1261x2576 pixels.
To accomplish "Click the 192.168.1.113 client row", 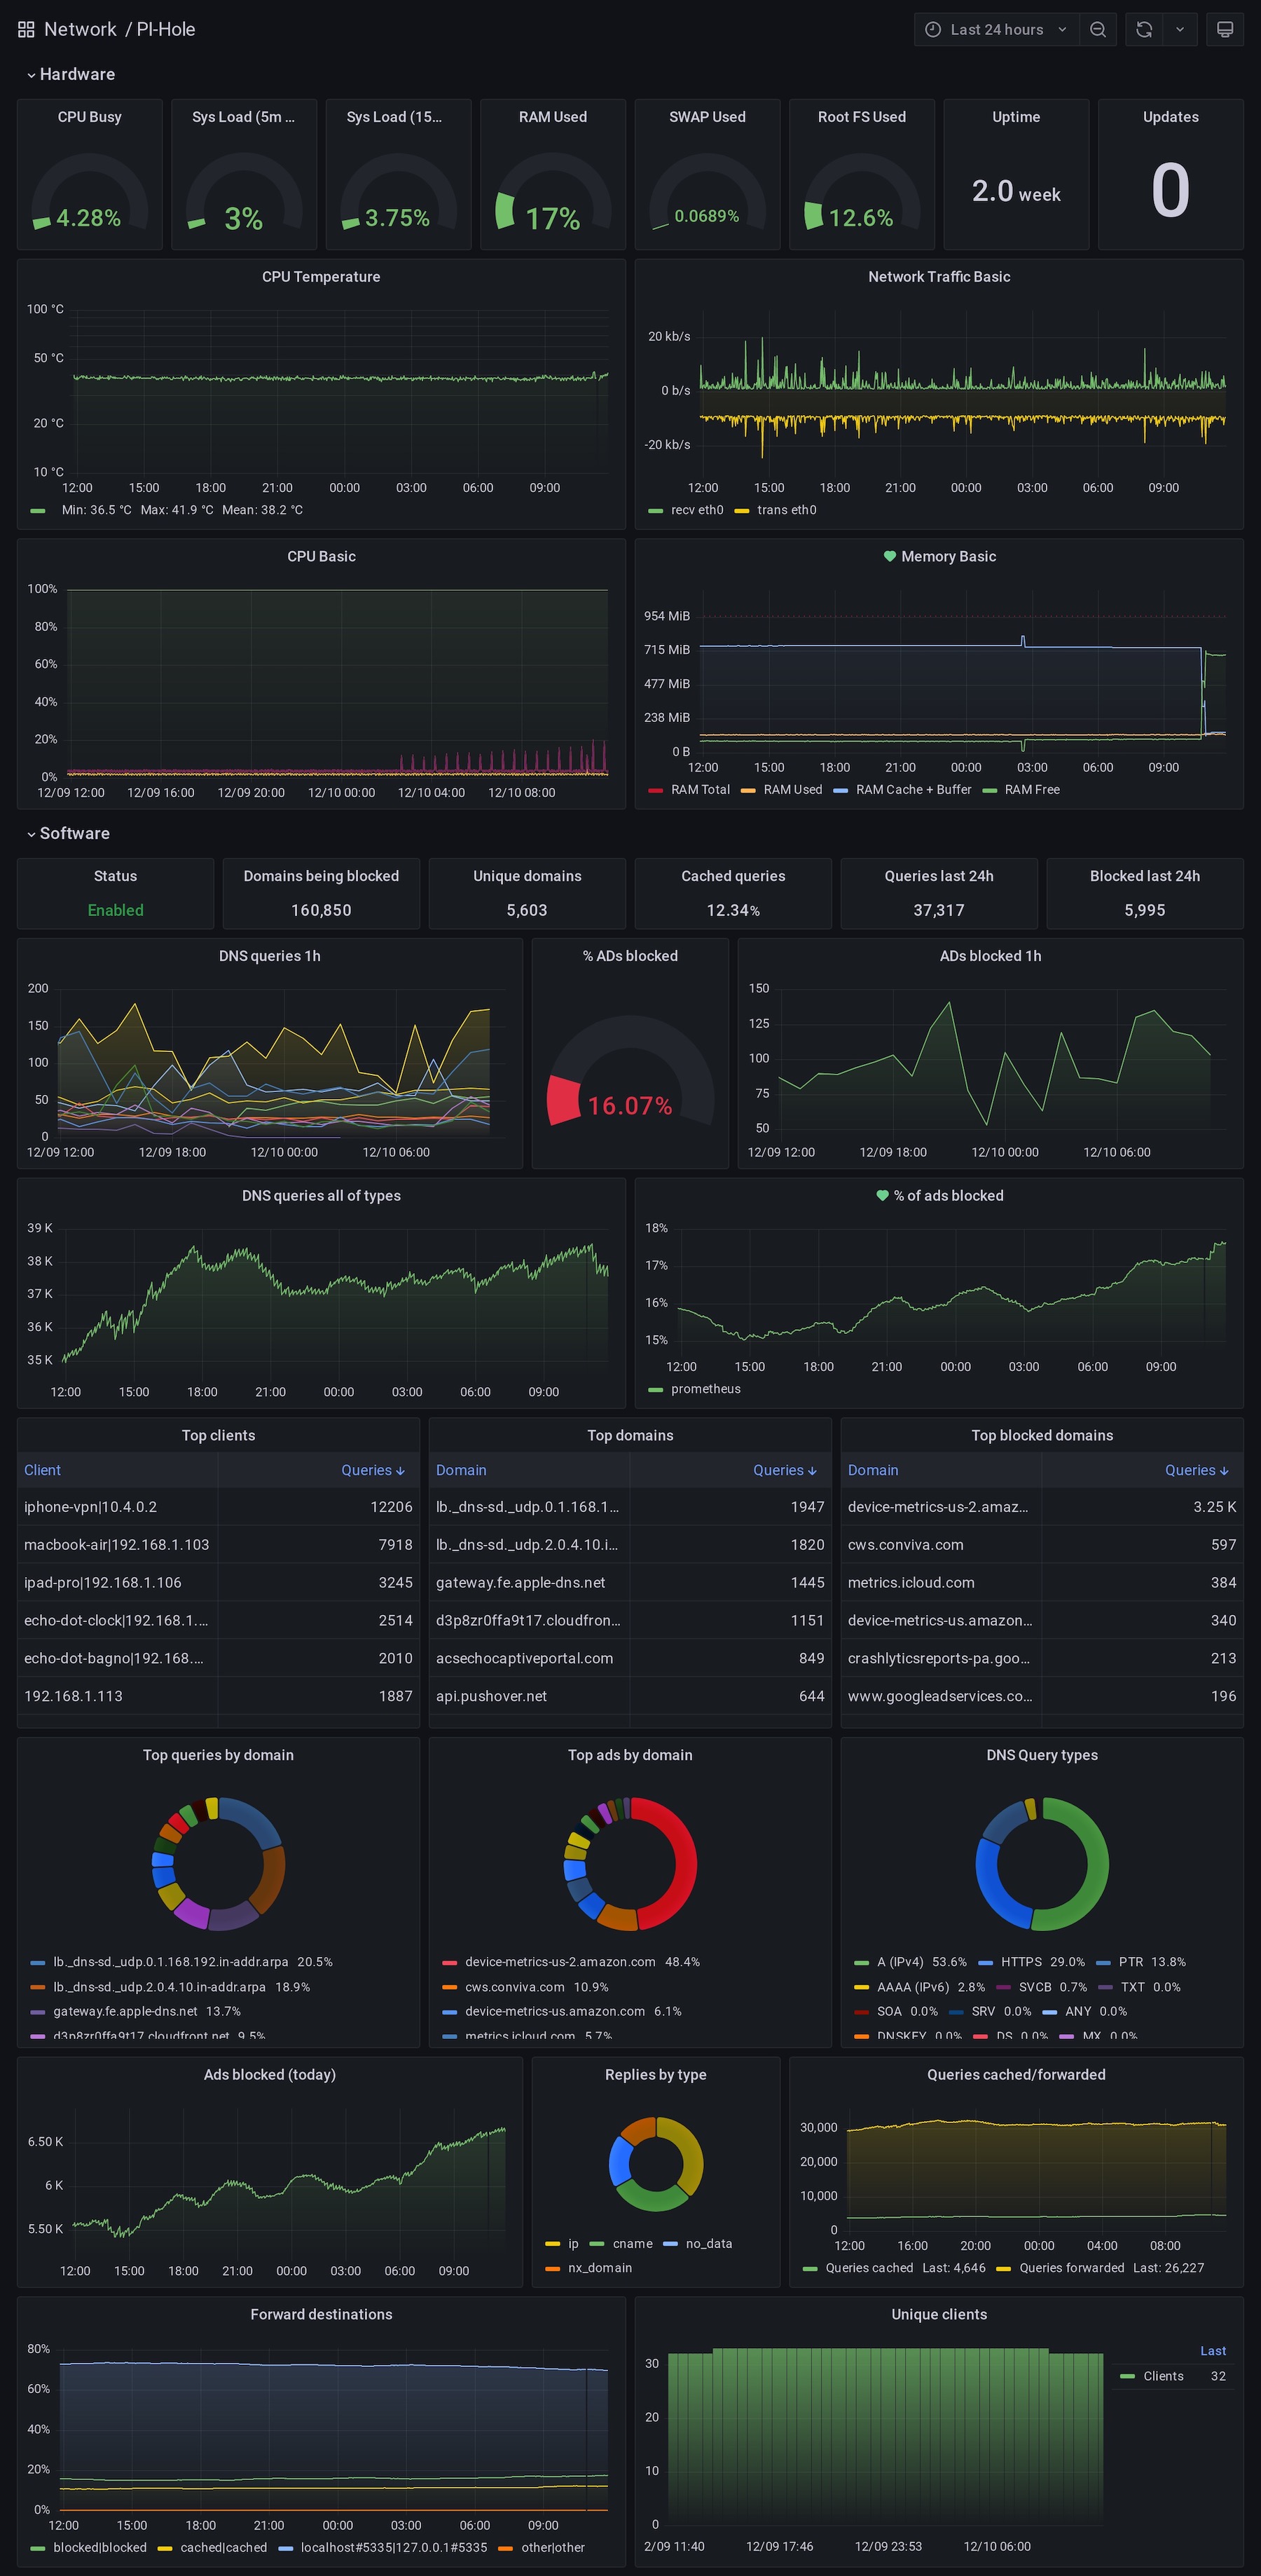I will (x=218, y=1696).
